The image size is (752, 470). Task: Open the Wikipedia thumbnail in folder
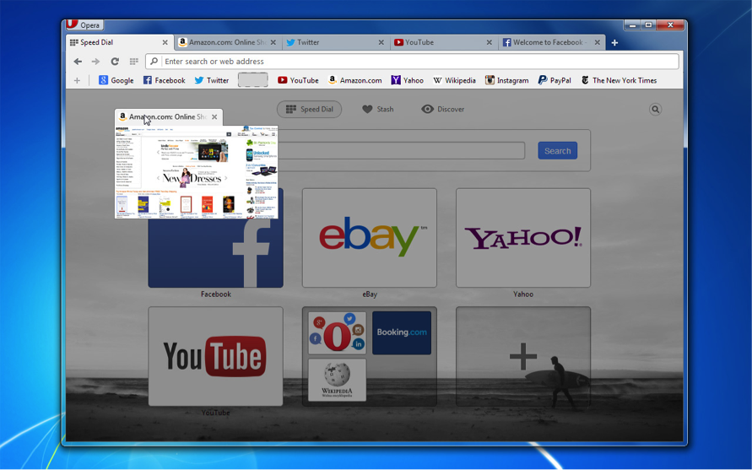[x=337, y=380]
